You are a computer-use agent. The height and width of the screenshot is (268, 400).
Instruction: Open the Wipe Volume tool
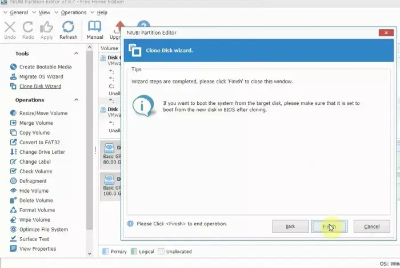(34, 220)
